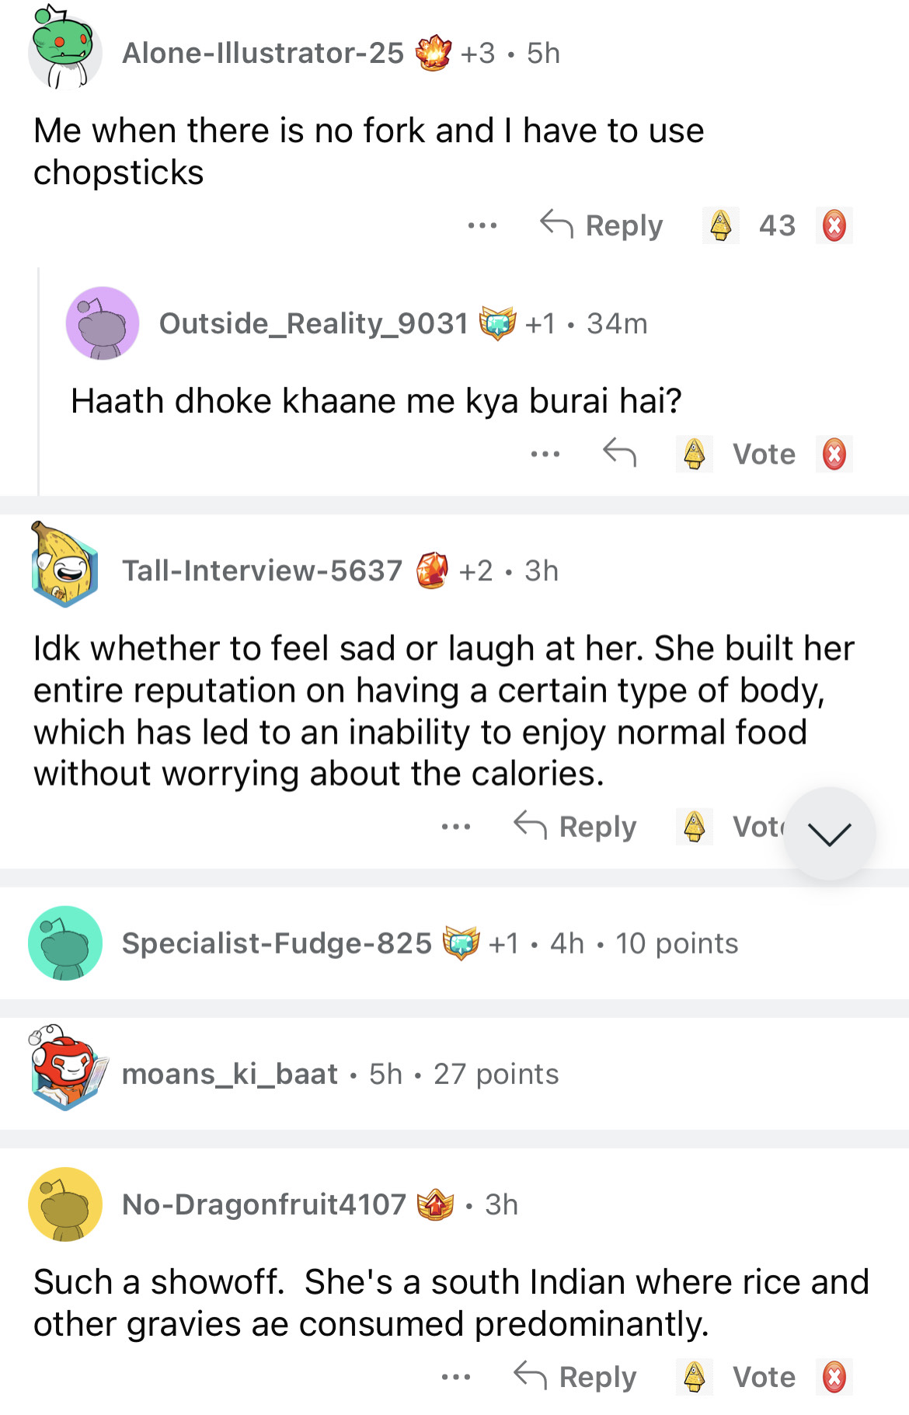Open more options on Outside_Reality_9031's reply
The image size is (909, 1415).
click(x=545, y=454)
